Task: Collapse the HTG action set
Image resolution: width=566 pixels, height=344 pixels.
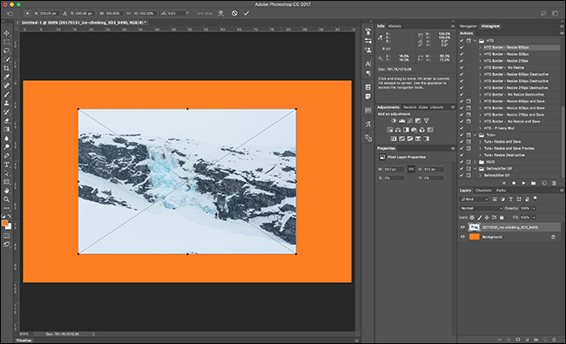Action: click(x=475, y=40)
